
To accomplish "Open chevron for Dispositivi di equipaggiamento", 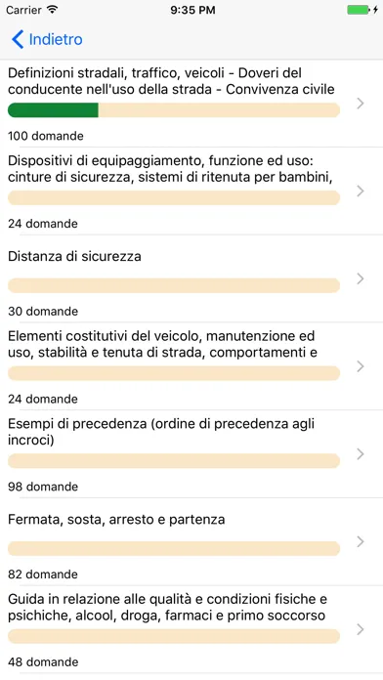I will 360,191.
